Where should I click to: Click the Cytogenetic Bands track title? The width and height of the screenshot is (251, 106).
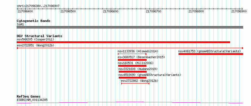pyautogui.click(x=34, y=21)
